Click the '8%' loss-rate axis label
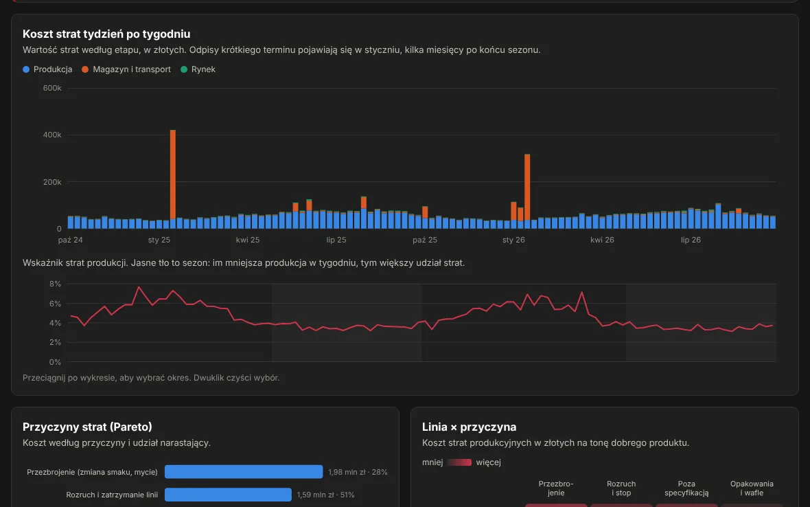810x507 pixels. (56, 284)
